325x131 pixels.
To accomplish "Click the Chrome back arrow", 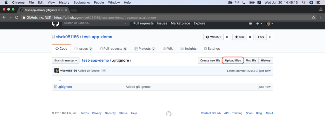I will (4, 17).
